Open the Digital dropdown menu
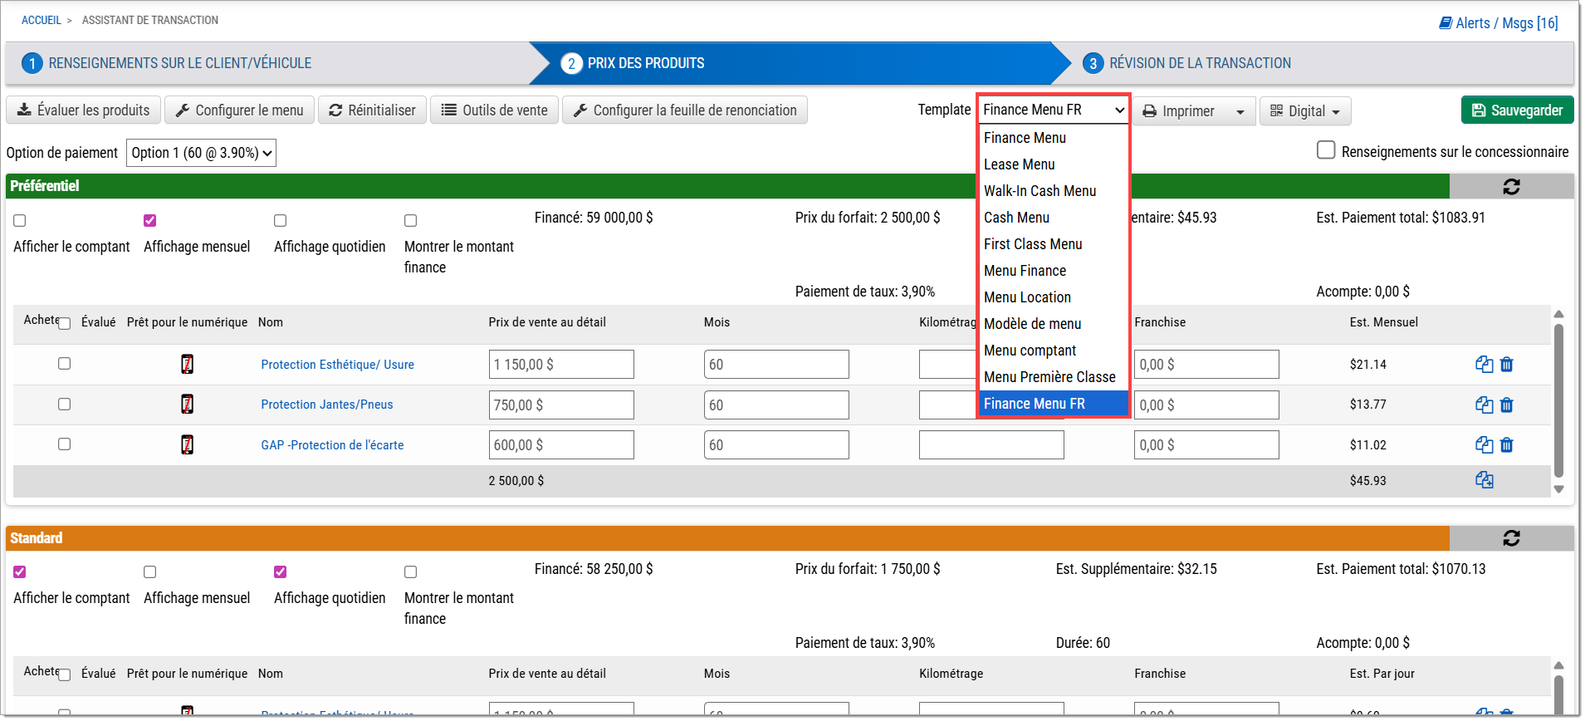This screenshot has width=1585, height=721. pos(1305,111)
